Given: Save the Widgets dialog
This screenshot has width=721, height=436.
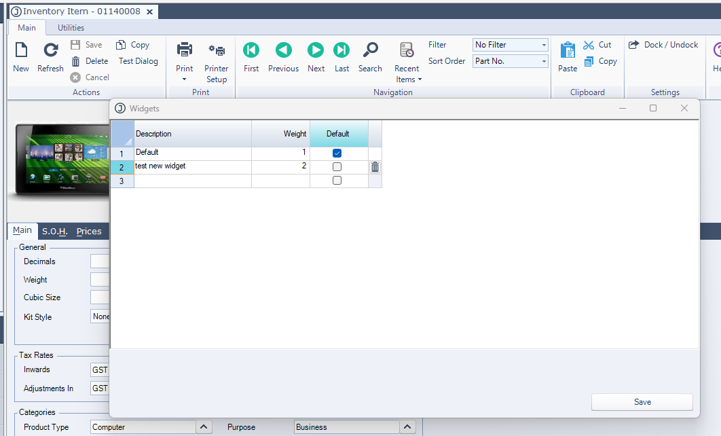Looking at the screenshot, I should tap(642, 402).
